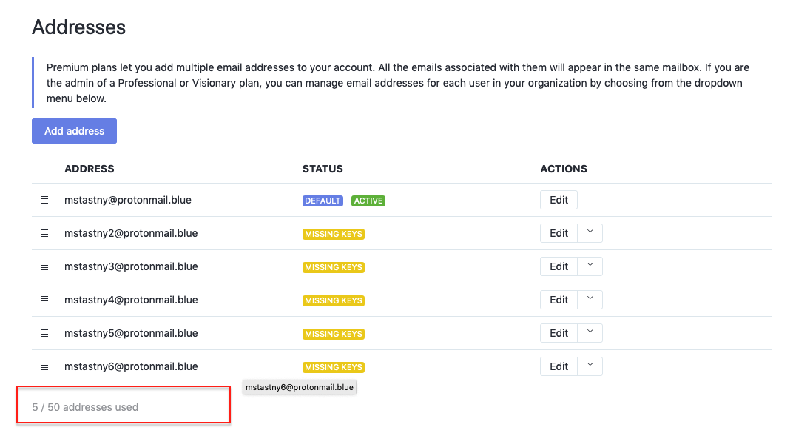793x430 pixels.
Task: Open the actions chevron for mstastny6@protonmail.blue
Action: pyautogui.click(x=590, y=366)
